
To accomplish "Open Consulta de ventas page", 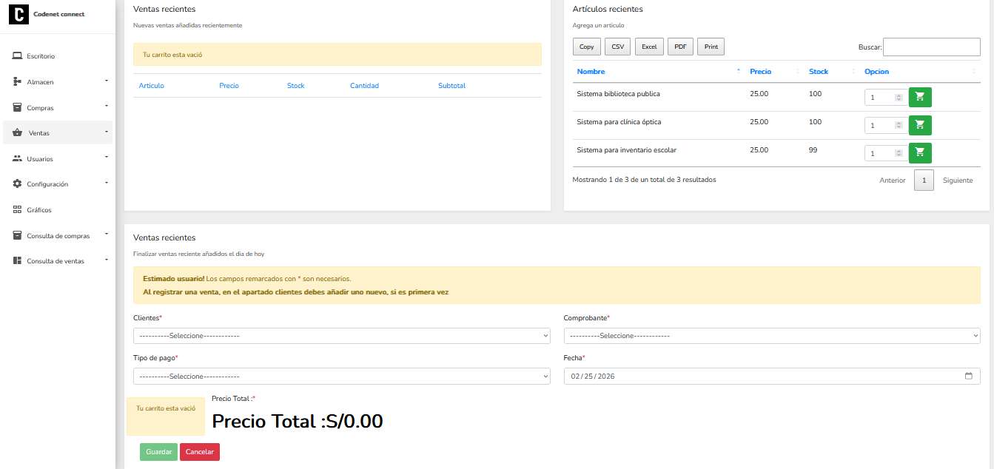I will [x=56, y=261].
